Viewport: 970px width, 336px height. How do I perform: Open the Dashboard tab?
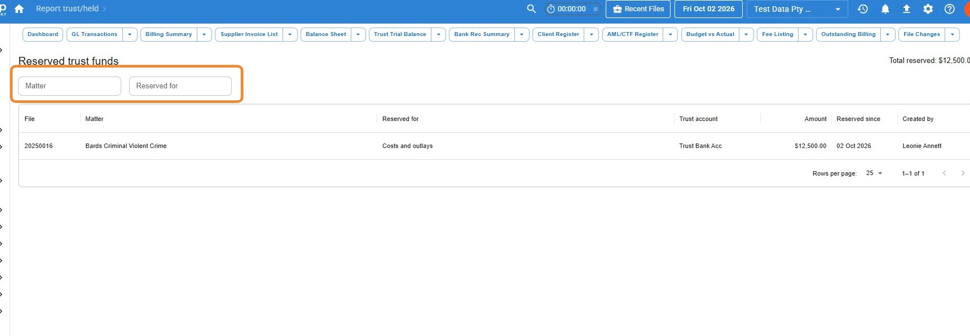pyautogui.click(x=43, y=34)
